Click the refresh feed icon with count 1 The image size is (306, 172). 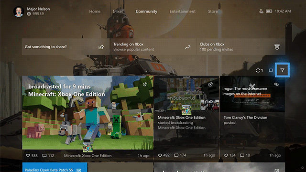(x=259, y=70)
